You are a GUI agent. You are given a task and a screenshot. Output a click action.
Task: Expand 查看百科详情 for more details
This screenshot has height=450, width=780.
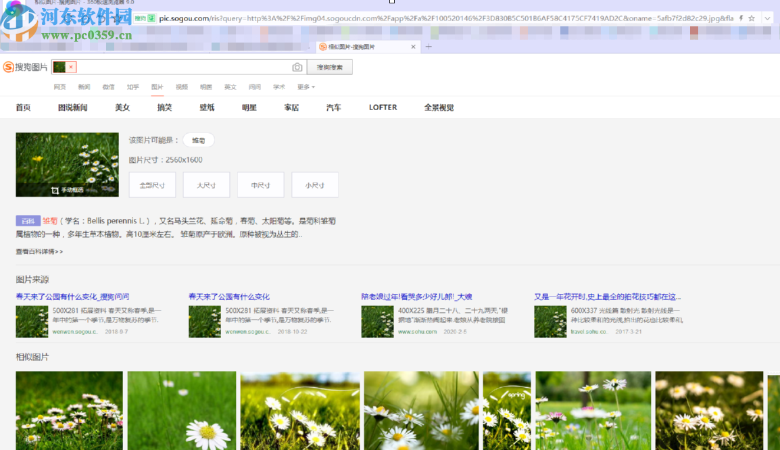pos(39,252)
